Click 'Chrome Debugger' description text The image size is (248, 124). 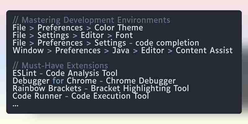pyautogui.click(x=141, y=81)
